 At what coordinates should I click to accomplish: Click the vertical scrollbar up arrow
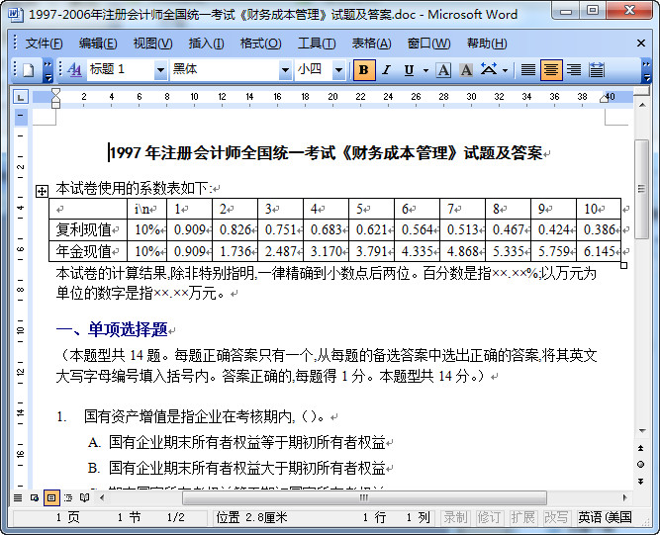point(642,105)
